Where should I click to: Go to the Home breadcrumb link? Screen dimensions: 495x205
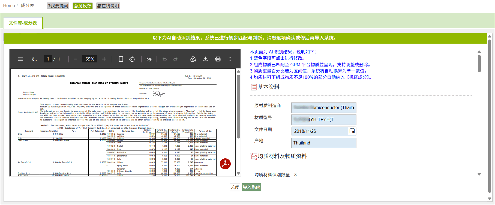click(x=9, y=5)
